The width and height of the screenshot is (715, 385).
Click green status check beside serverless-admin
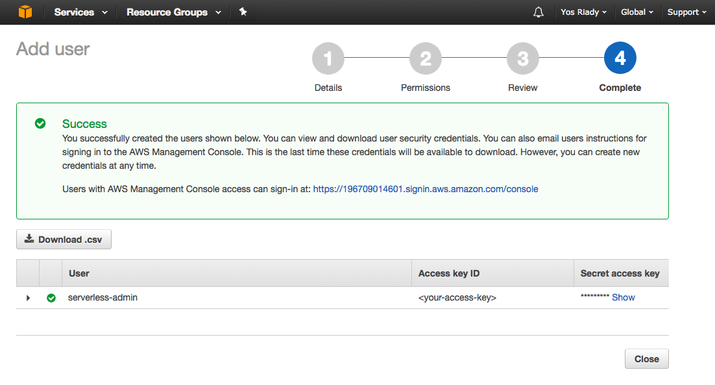pos(51,297)
